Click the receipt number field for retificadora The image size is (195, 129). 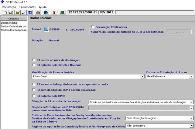pos(179,32)
